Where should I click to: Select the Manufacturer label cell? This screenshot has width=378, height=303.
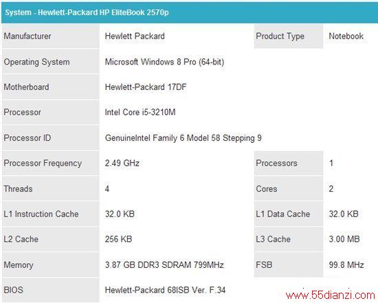[51, 36]
